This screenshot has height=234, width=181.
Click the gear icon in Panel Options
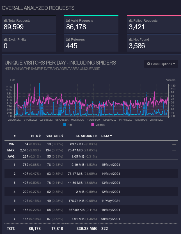pyautogui.click(x=148, y=64)
